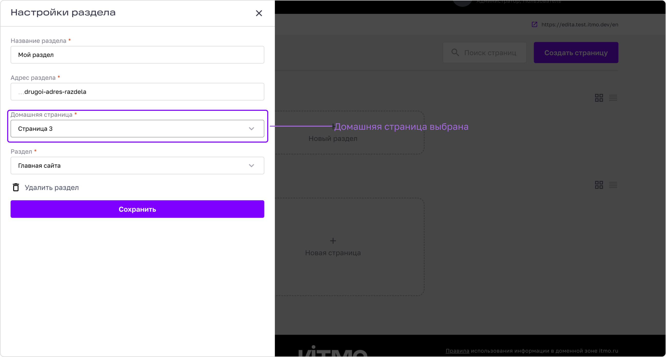Click the 'Новая страница' card label
Viewport: 666px width, 357px height.
tap(333, 253)
